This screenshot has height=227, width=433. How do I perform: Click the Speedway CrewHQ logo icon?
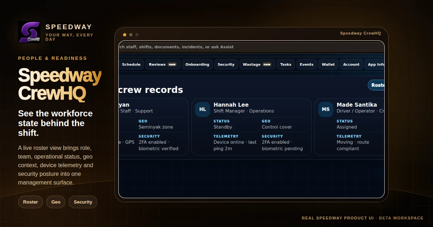point(29,32)
